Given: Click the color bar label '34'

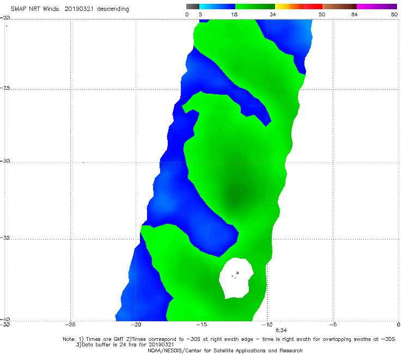Looking at the screenshot, I should [273, 15].
